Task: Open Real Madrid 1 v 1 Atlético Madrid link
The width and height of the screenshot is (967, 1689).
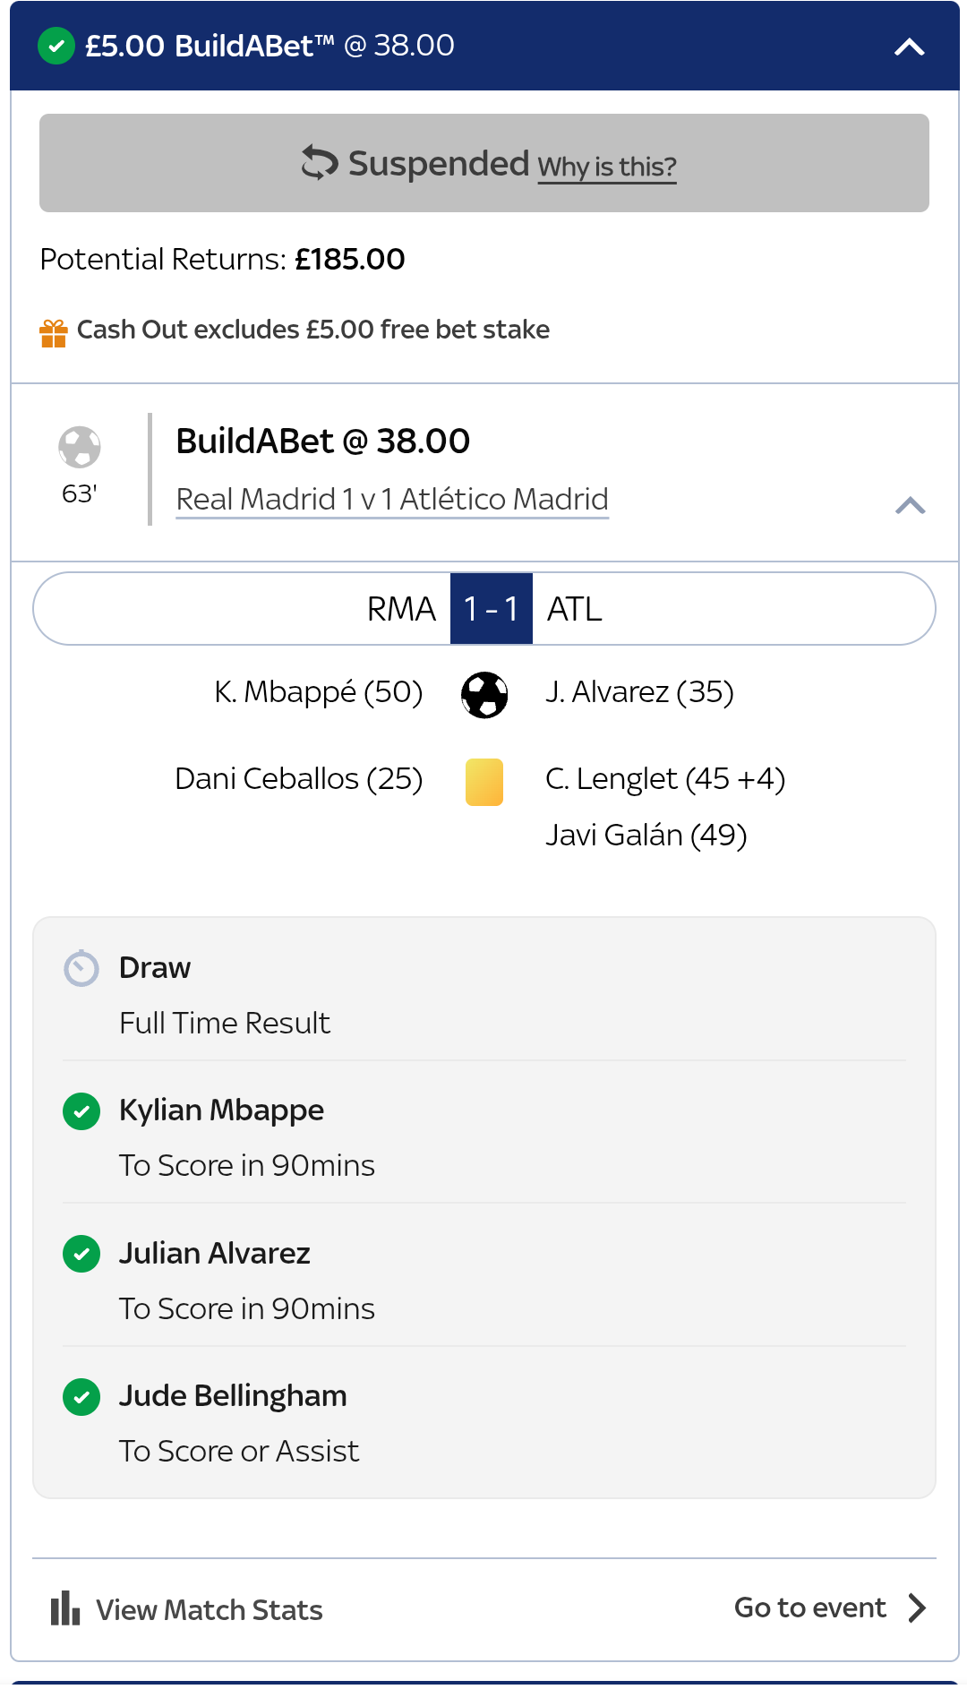Action: (x=392, y=499)
